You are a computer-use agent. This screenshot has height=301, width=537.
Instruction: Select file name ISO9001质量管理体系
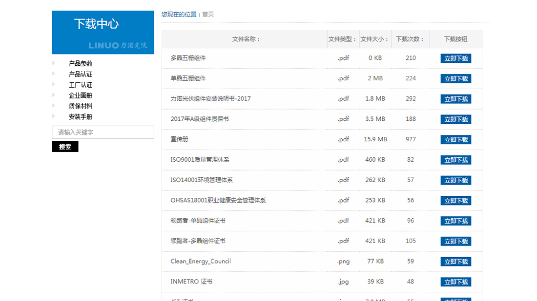(x=200, y=160)
